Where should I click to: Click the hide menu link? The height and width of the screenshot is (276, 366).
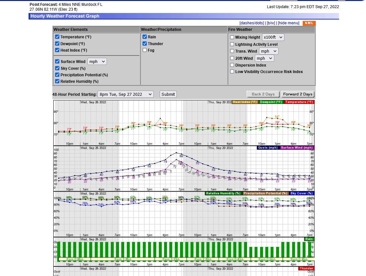289,23
